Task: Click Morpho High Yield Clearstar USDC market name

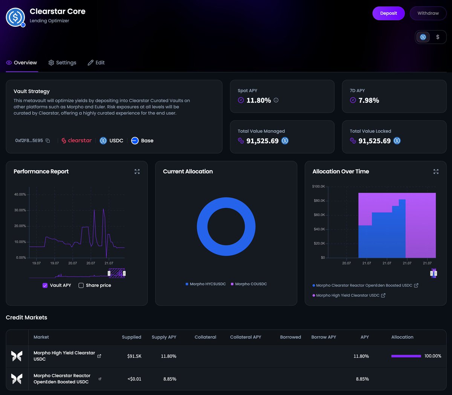Action: click(64, 356)
